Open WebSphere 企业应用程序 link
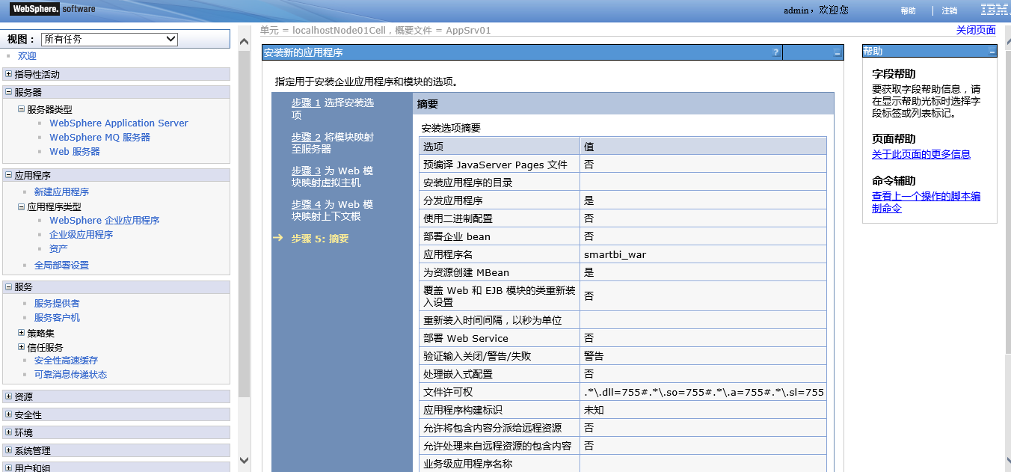Viewport: 1011px width, 472px height. [x=104, y=221]
